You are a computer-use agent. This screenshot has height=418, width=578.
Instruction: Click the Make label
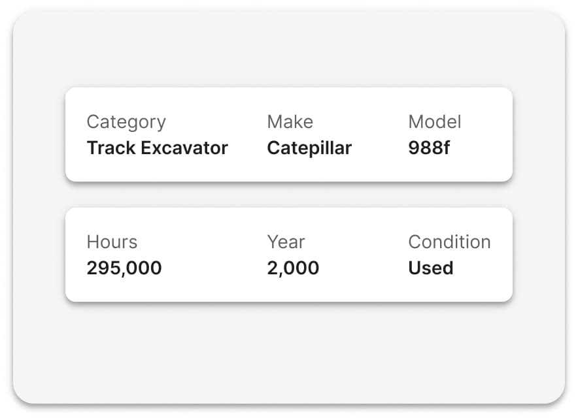[x=290, y=122]
